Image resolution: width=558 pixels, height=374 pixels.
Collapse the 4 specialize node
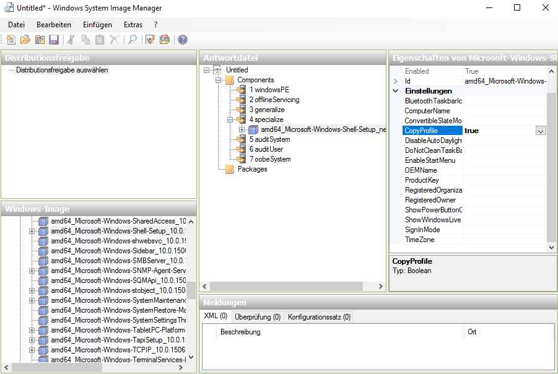click(230, 120)
